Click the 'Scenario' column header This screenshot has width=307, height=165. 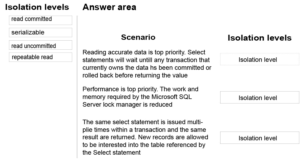138,37
